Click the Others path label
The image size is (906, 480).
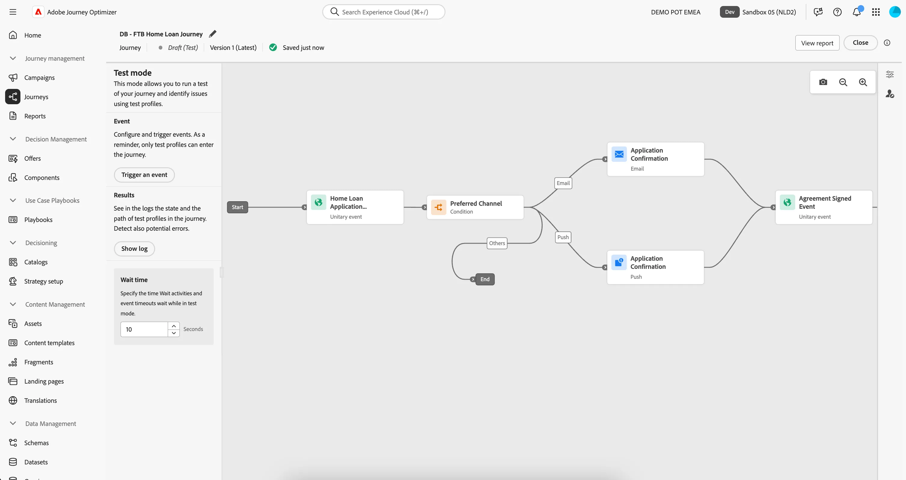tap(497, 243)
